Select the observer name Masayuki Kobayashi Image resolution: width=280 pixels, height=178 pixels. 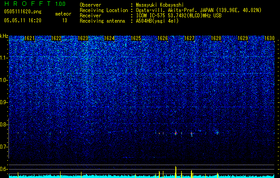160,5
